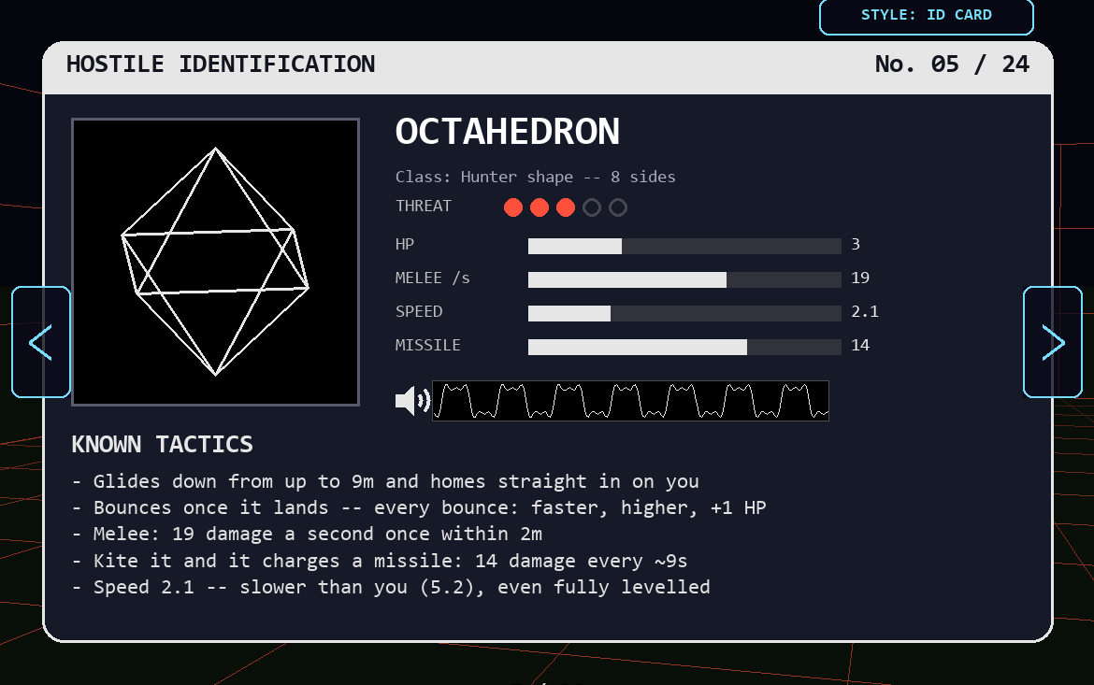Click the speed value 2.1
The width and height of the screenshot is (1094, 685).
(x=865, y=311)
